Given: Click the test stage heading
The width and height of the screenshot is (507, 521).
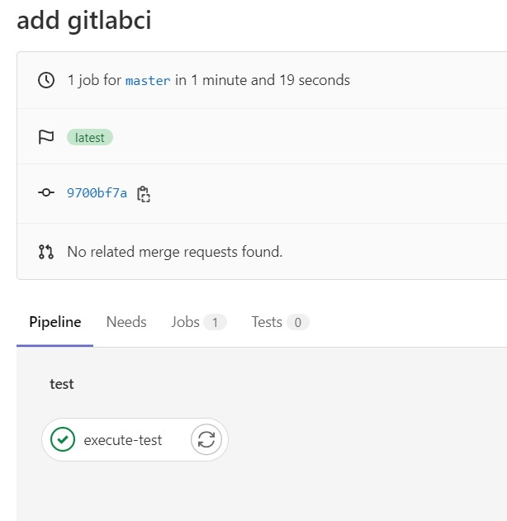Looking at the screenshot, I should point(62,384).
